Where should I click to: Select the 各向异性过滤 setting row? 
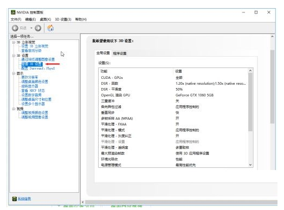tap(173, 107)
